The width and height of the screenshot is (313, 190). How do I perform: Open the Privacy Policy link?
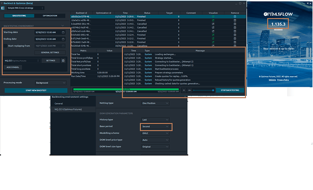pyautogui.click(x=283, y=80)
